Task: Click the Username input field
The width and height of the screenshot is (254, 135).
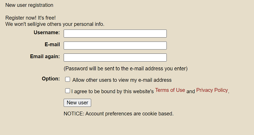Action: point(115,33)
